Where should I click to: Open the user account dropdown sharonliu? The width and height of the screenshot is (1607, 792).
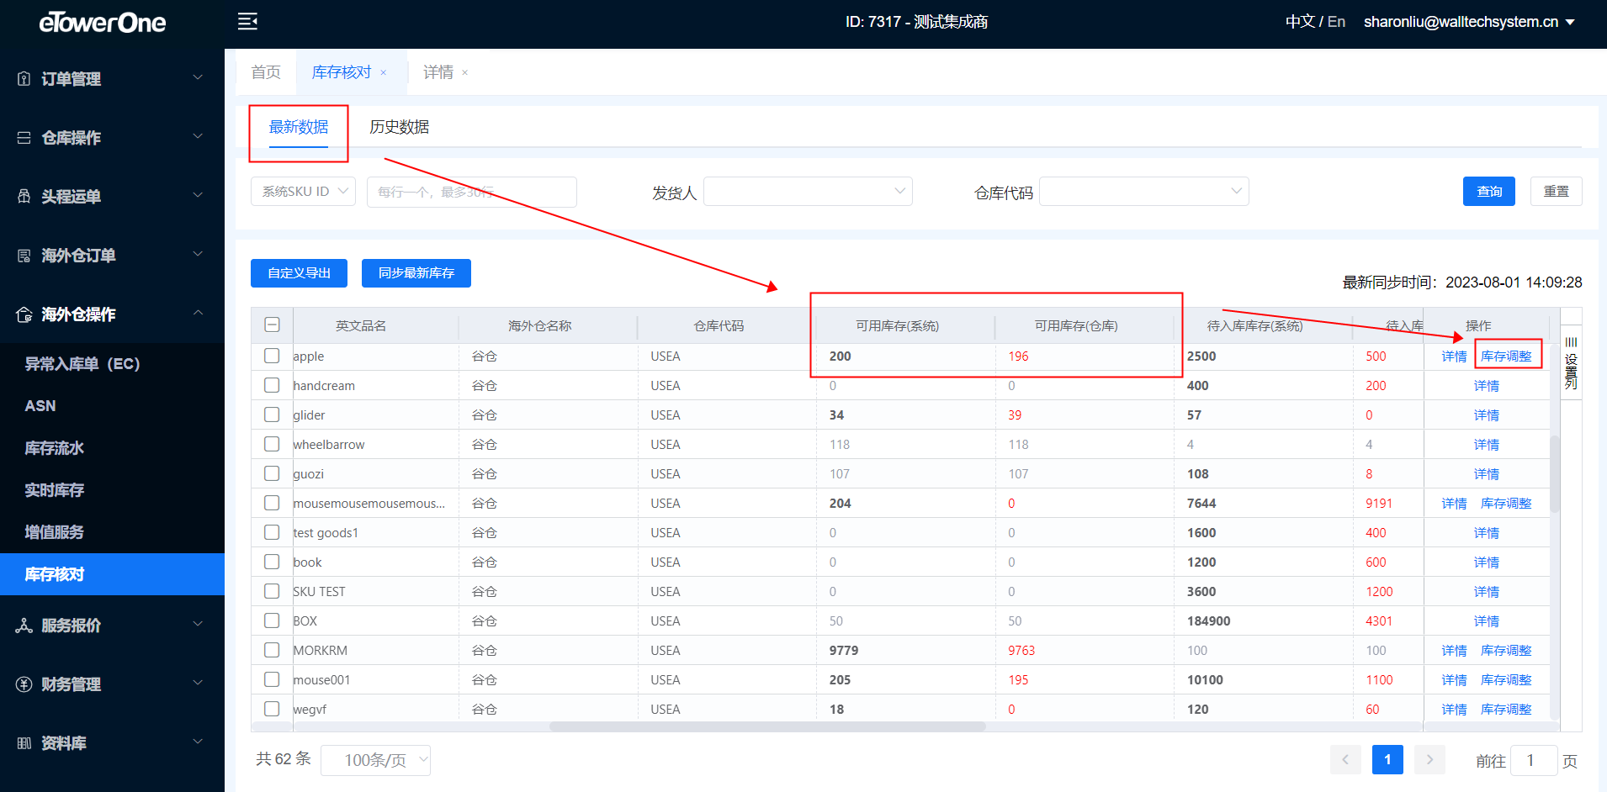(1469, 22)
